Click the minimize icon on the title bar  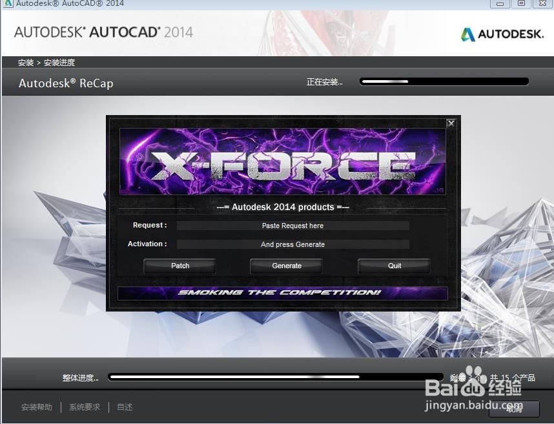point(500,4)
